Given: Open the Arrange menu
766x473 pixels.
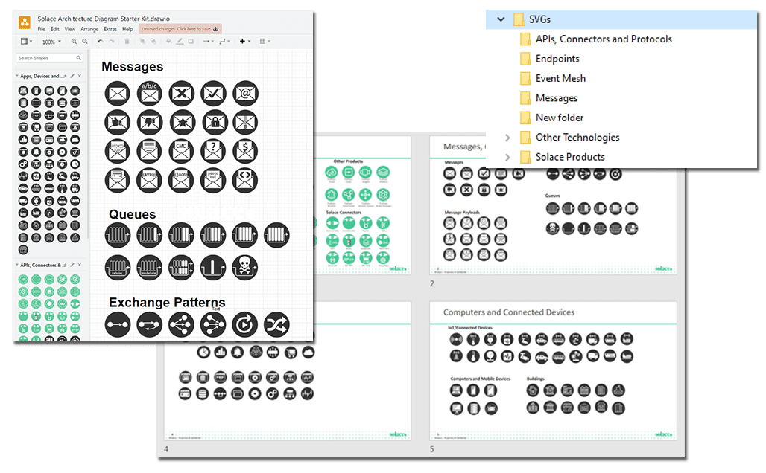Looking at the screenshot, I should click(91, 28).
